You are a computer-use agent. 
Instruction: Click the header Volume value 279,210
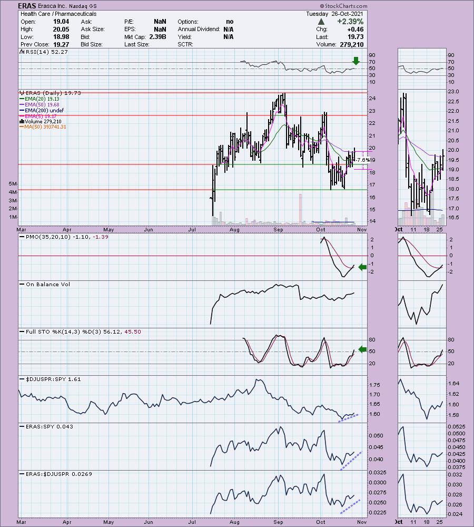[x=352, y=44]
